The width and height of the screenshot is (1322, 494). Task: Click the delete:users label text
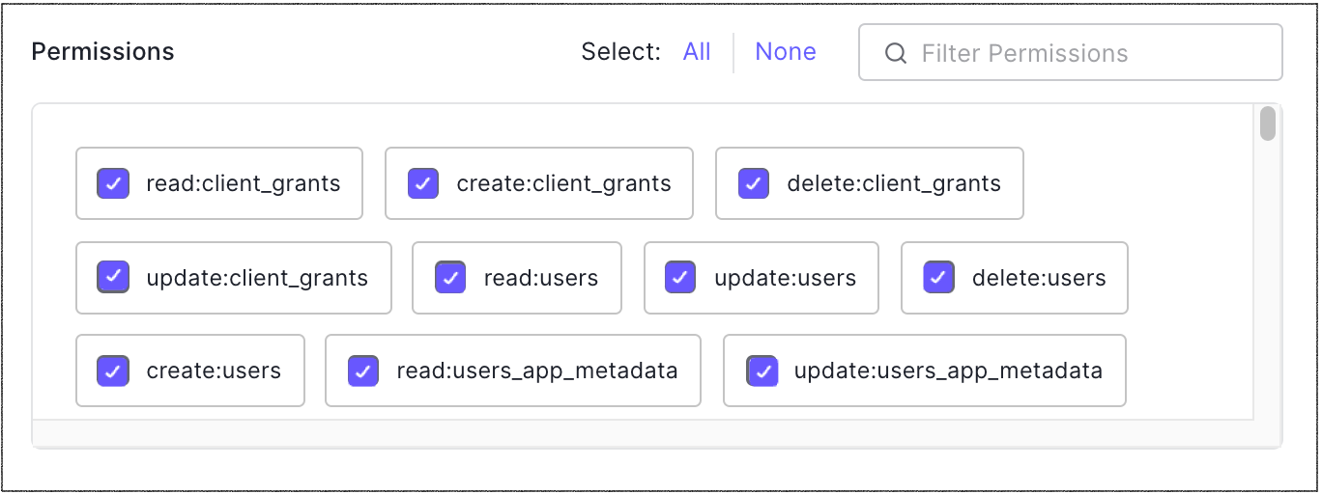(x=1039, y=278)
